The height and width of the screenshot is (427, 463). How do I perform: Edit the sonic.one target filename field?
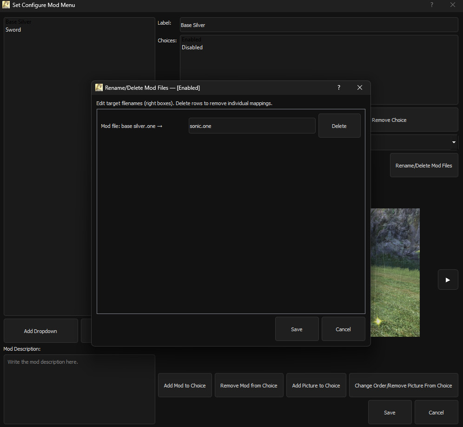click(252, 126)
